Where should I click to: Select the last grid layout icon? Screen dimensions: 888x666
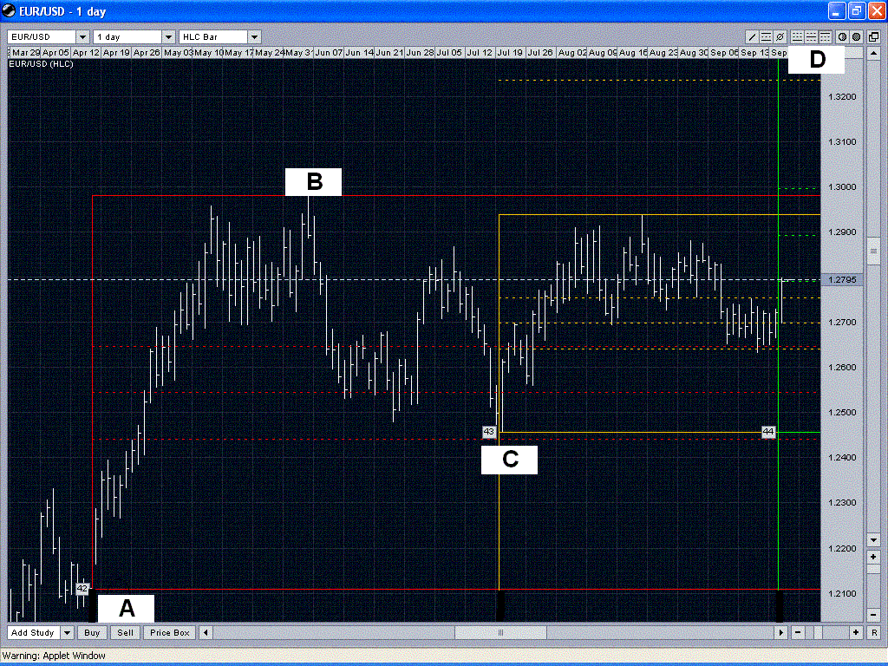tap(824, 37)
